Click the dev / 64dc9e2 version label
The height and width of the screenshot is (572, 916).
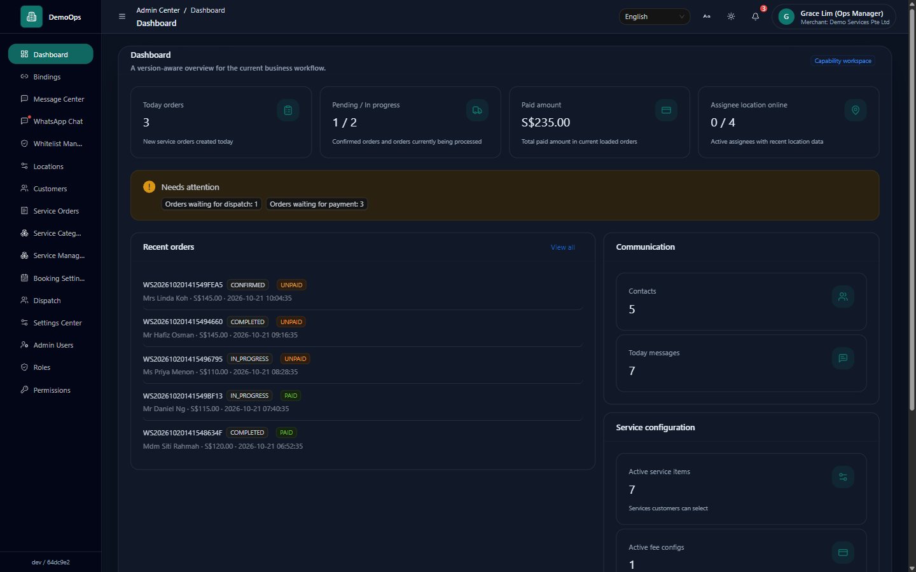[51, 562]
